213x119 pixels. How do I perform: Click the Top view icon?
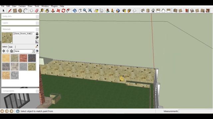[148, 11]
